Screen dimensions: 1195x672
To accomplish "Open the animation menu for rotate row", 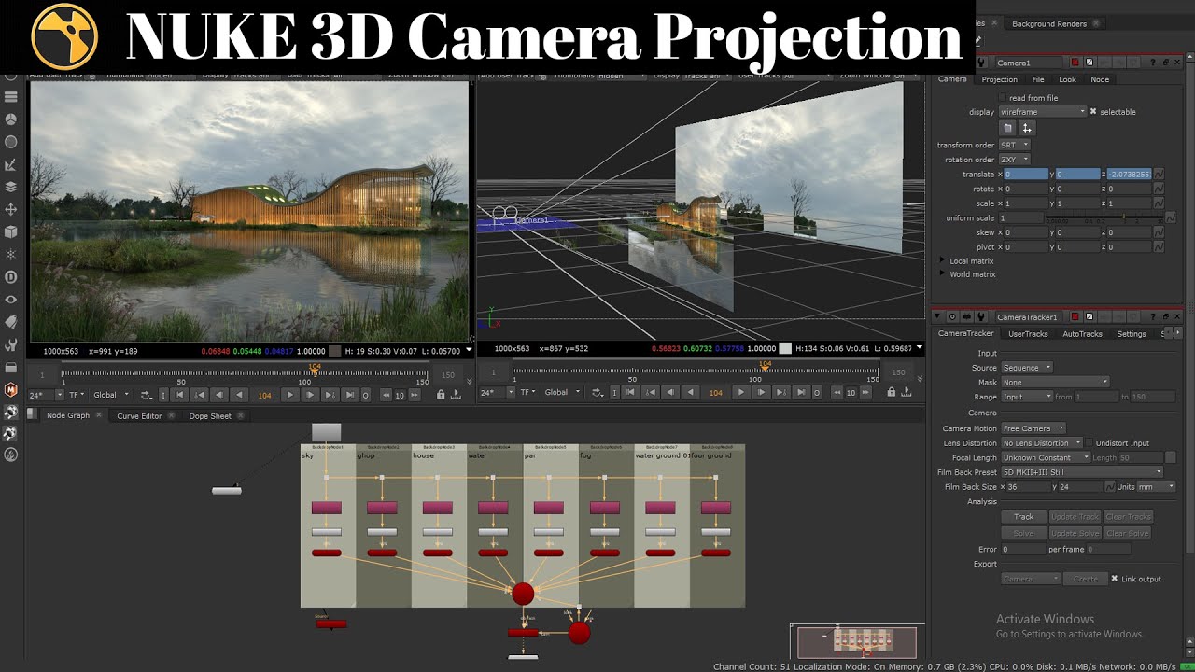I will (x=1159, y=189).
